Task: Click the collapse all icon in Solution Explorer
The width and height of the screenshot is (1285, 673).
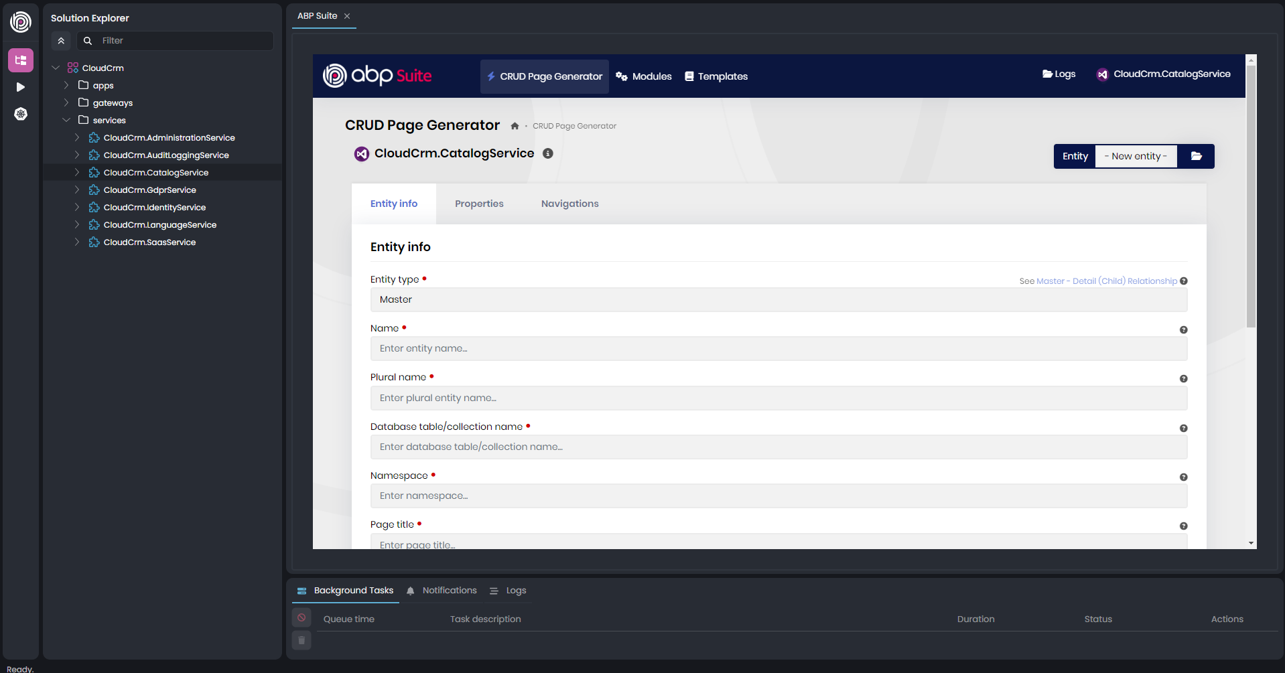Action: click(61, 41)
